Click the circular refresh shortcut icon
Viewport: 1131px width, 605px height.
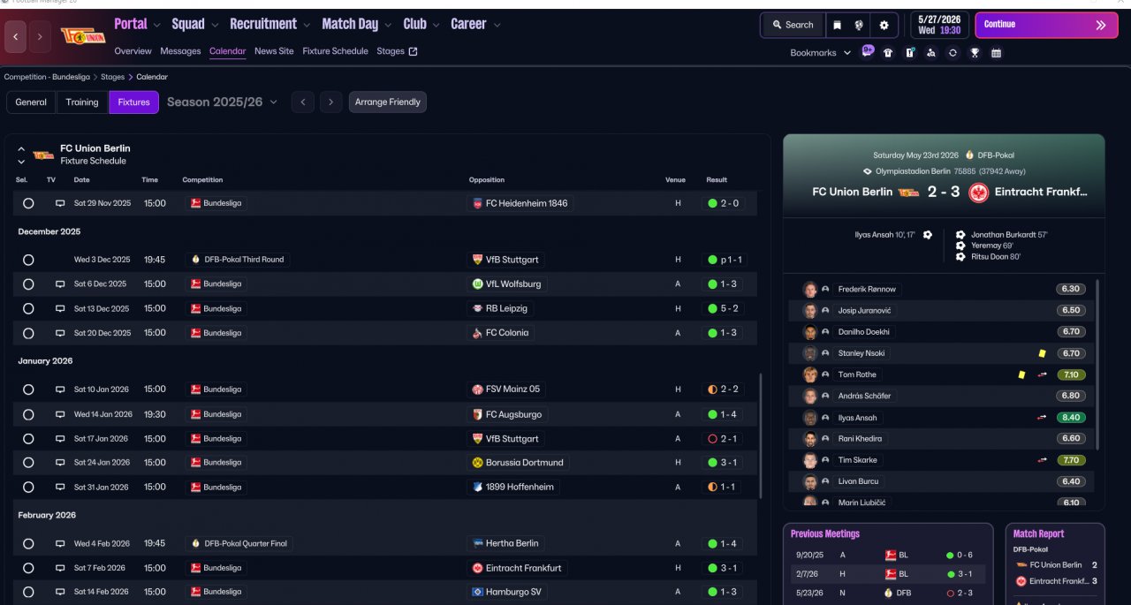[x=953, y=53]
